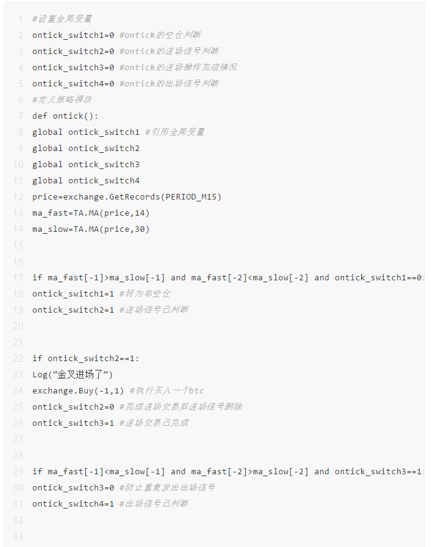Click the "def ontick():" line of code
Viewport: 431px width, 547px height.
pyautogui.click(x=65, y=116)
